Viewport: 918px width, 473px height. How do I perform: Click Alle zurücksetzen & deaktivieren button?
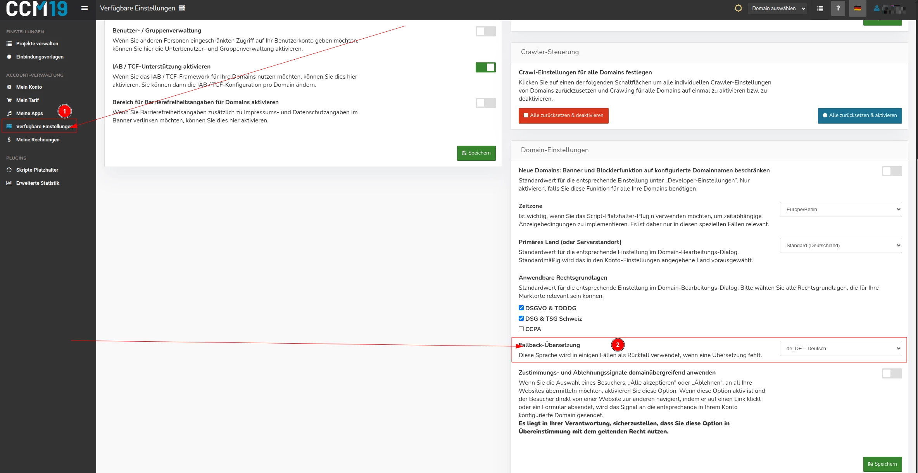563,115
